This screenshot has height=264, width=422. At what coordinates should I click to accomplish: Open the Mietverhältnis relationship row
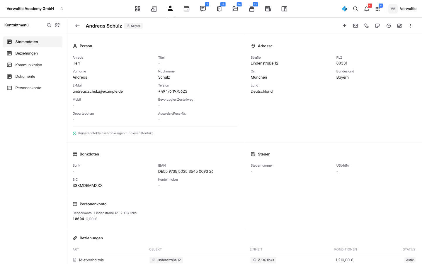tap(244, 260)
